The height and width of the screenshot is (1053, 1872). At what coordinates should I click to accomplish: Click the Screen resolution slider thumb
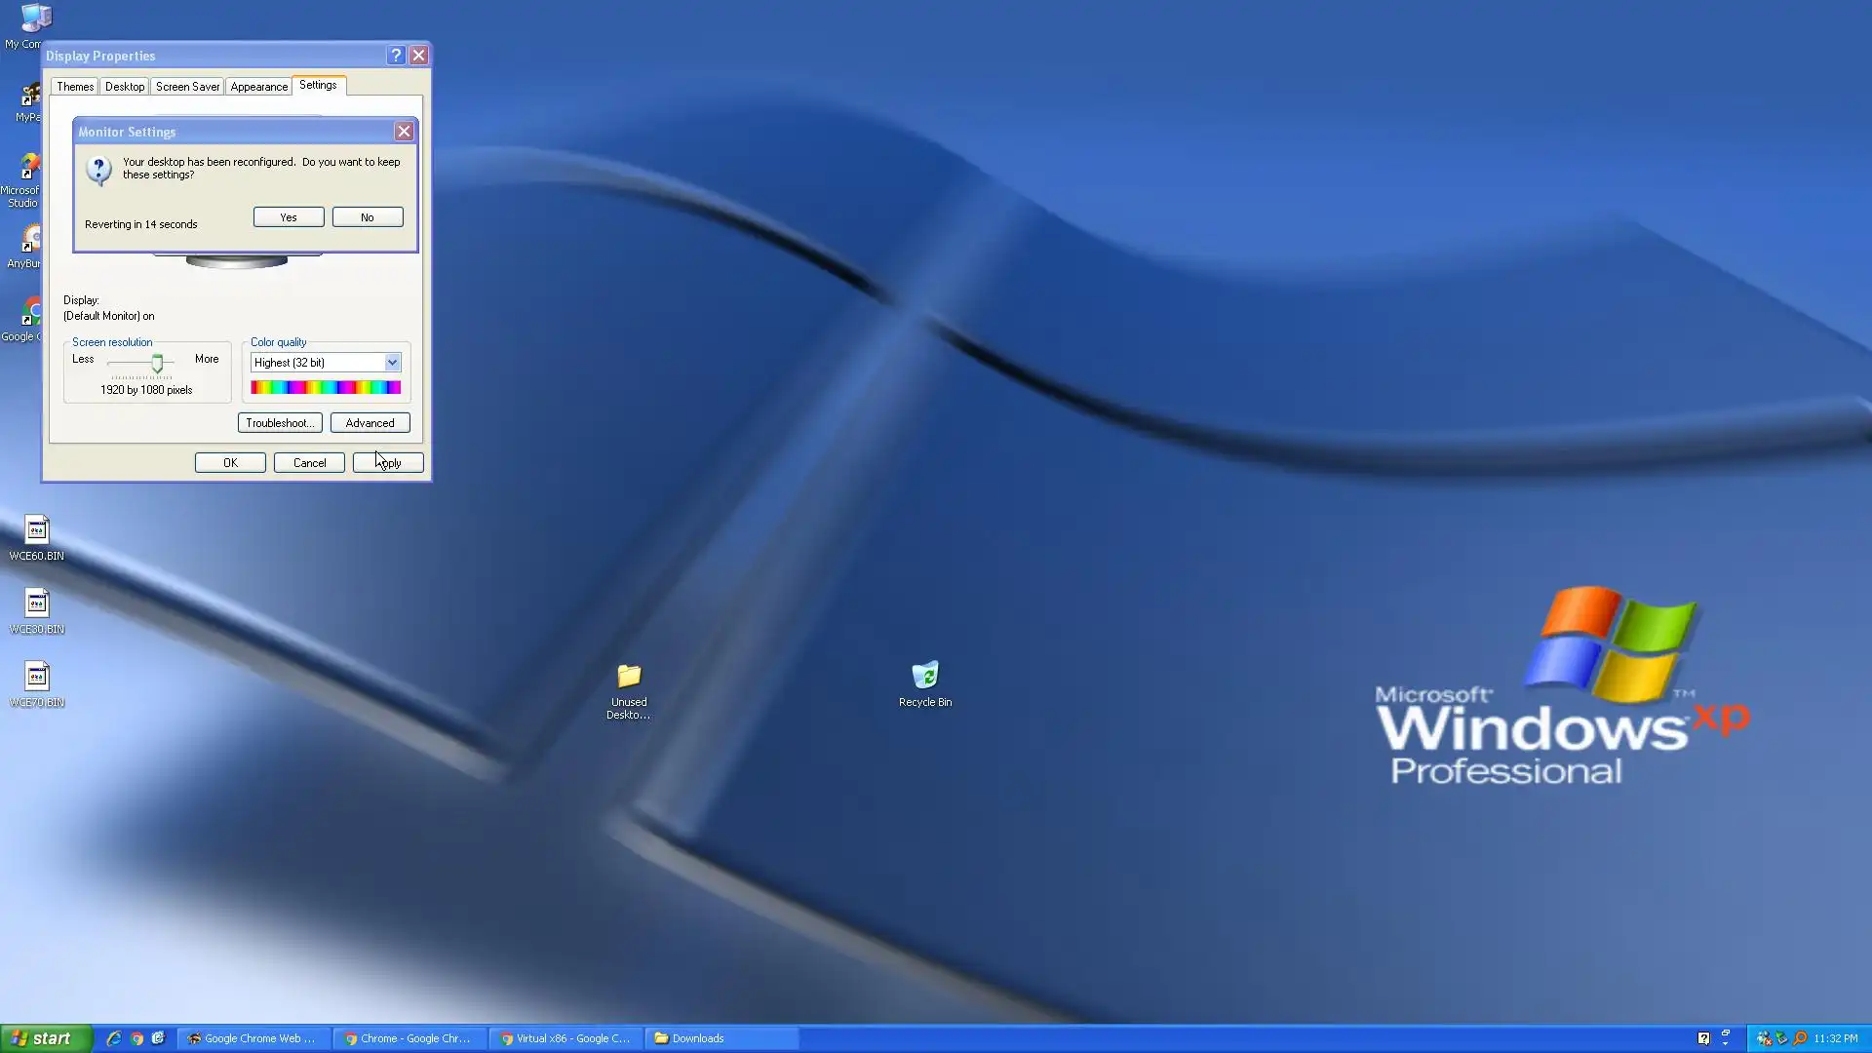(x=157, y=364)
